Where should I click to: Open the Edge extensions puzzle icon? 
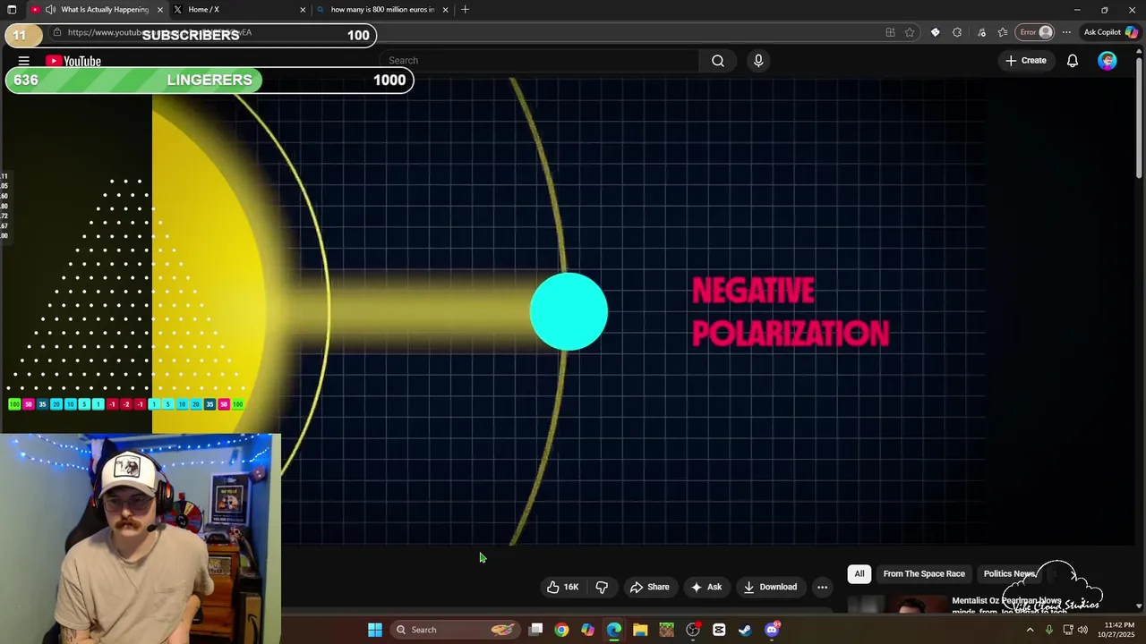click(957, 32)
